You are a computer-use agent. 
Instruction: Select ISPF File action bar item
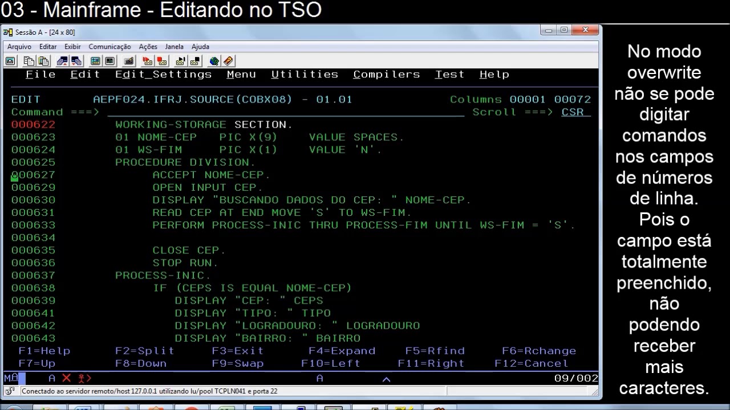pos(41,75)
